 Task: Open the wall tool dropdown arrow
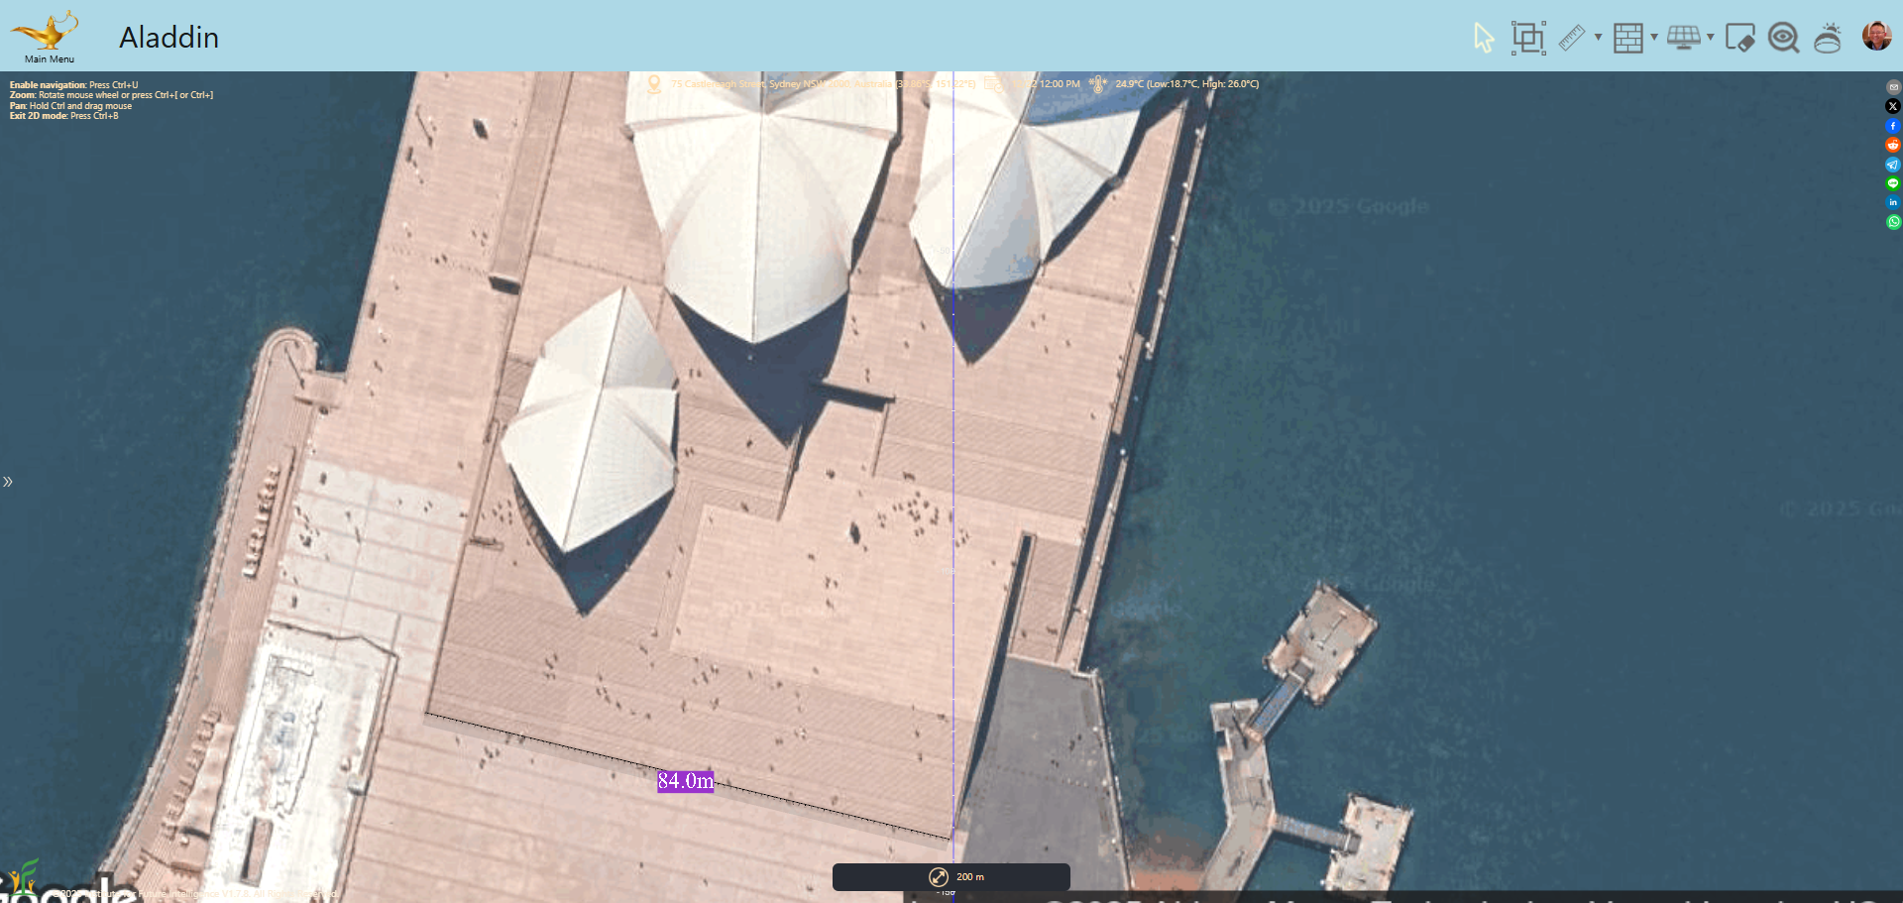1654,38
